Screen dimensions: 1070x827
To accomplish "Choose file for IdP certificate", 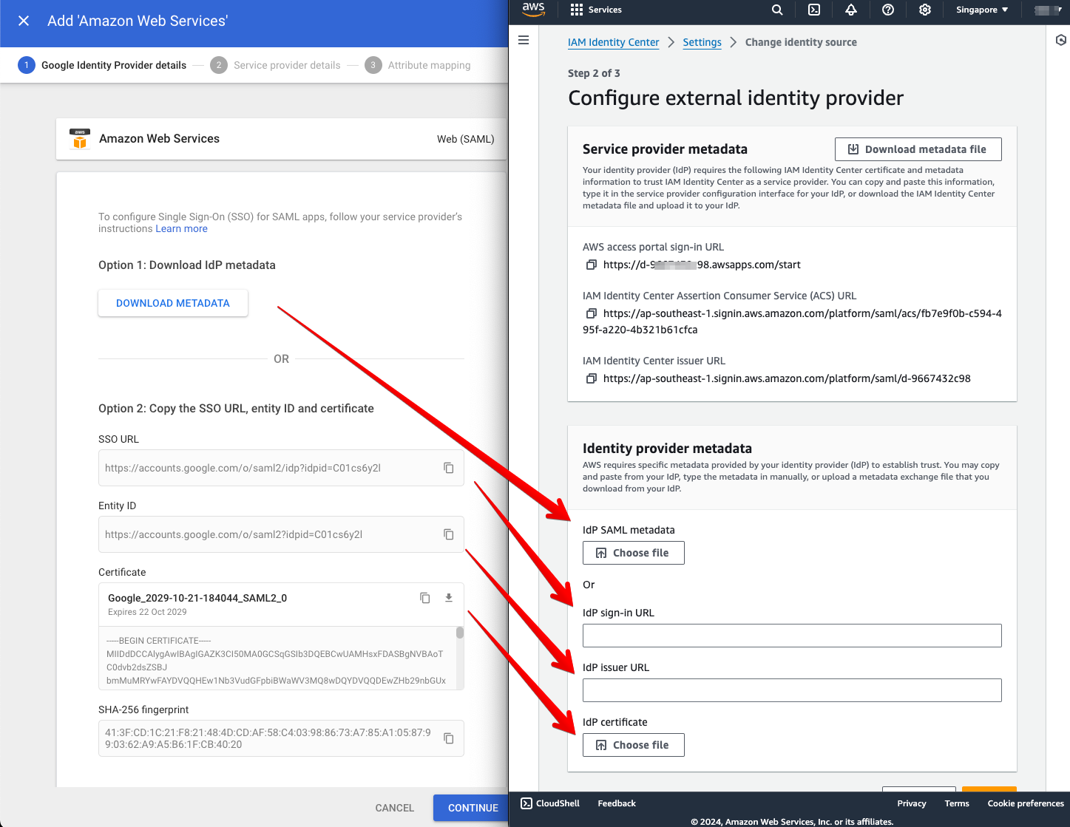I will coord(633,745).
